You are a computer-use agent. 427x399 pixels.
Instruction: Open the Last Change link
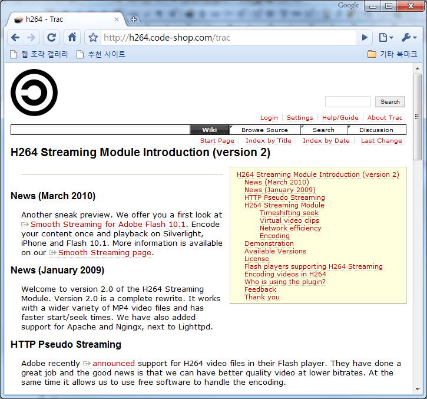(x=381, y=141)
